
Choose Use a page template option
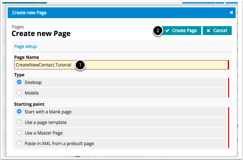click(x=19, y=122)
